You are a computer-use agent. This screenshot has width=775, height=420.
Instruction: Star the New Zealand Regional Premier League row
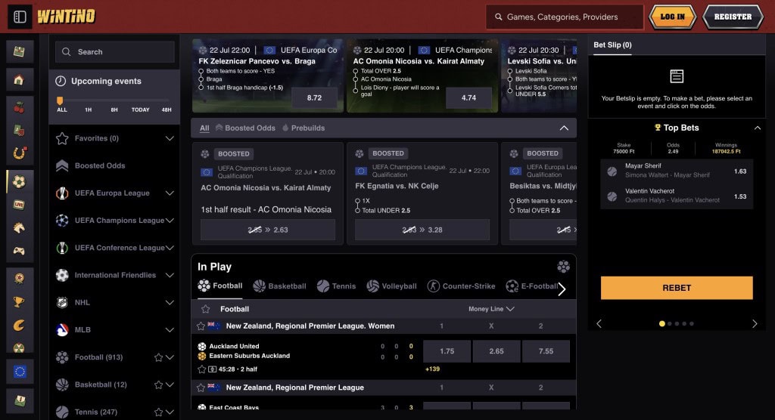point(201,388)
